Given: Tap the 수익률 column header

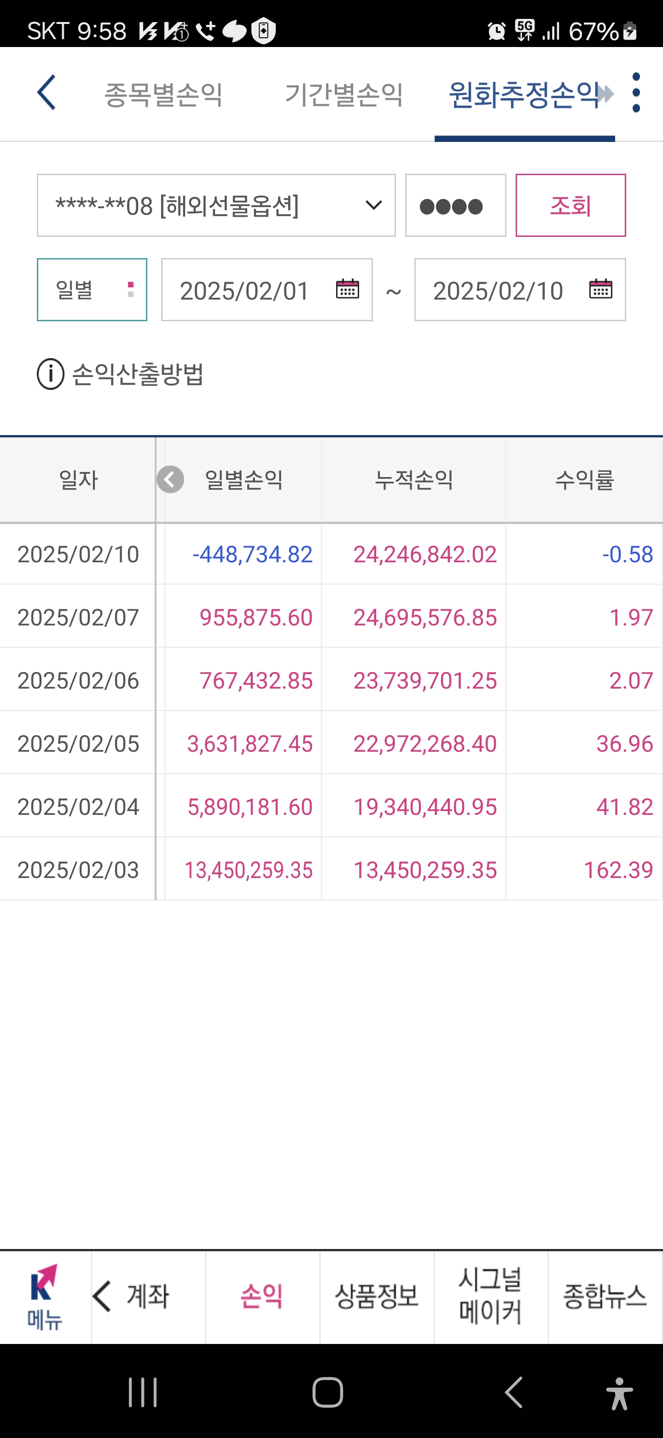Looking at the screenshot, I should coord(584,479).
